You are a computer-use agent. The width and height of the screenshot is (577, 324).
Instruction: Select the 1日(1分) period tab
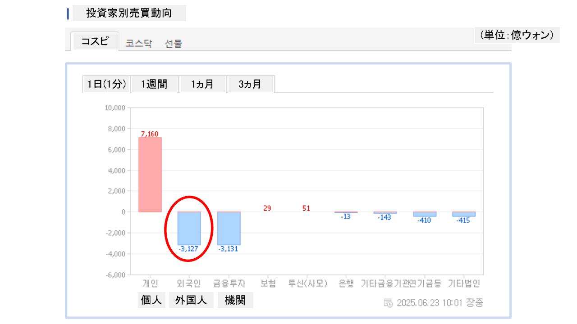pos(106,84)
